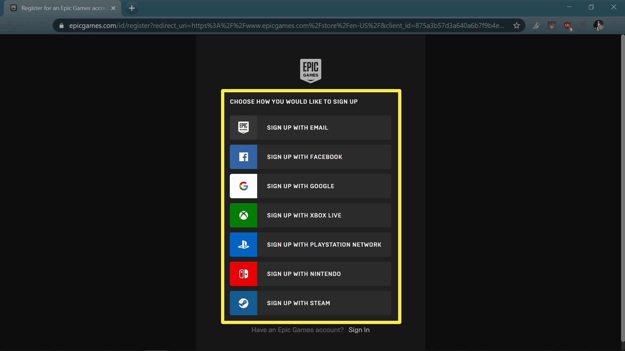
Task: Select the Register for an Epic Games tab
Action: point(62,8)
